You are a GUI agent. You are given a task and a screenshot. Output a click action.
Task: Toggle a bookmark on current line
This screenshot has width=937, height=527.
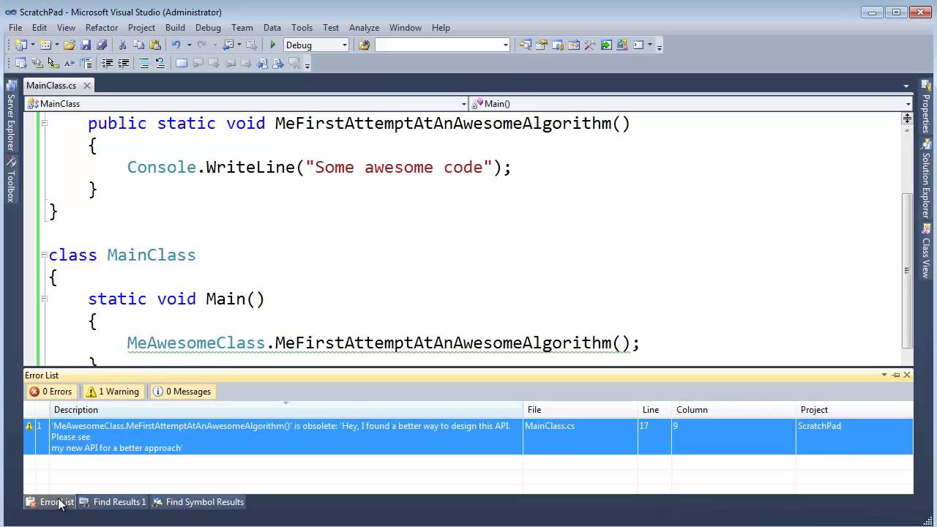click(x=182, y=63)
